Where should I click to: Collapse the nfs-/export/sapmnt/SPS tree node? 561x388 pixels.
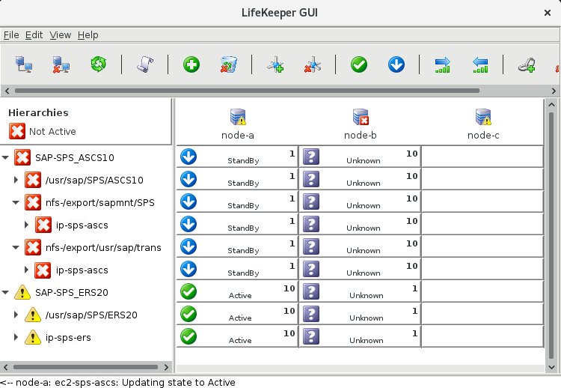pos(16,202)
